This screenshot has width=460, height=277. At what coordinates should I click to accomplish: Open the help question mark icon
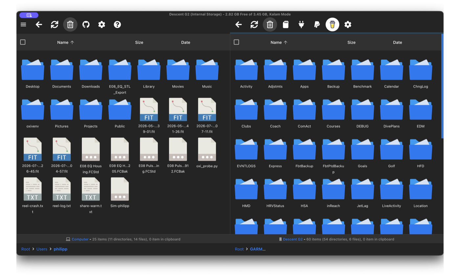pyautogui.click(x=117, y=24)
